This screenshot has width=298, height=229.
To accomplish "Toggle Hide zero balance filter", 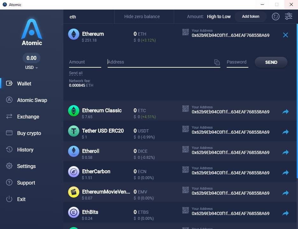I will pos(142,17).
